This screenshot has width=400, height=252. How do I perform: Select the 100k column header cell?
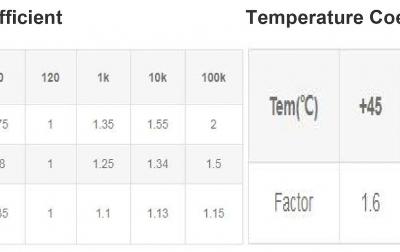(213, 78)
